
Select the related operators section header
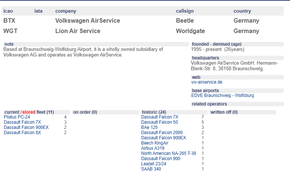(x=237, y=104)
